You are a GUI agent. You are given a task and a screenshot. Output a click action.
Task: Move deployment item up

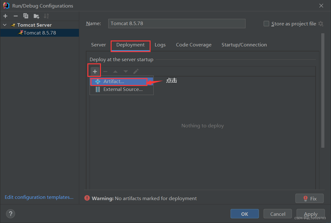point(115,72)
